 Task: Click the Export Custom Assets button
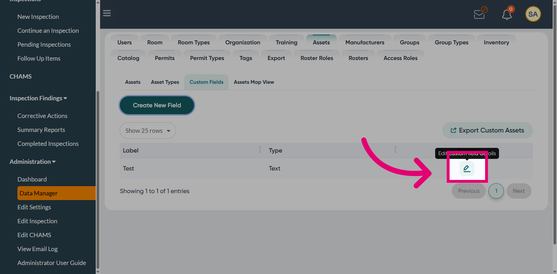[487, 130]
